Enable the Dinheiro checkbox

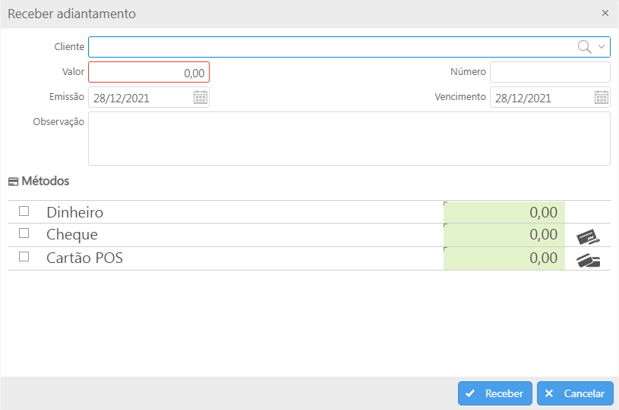(x=24, y=211)
